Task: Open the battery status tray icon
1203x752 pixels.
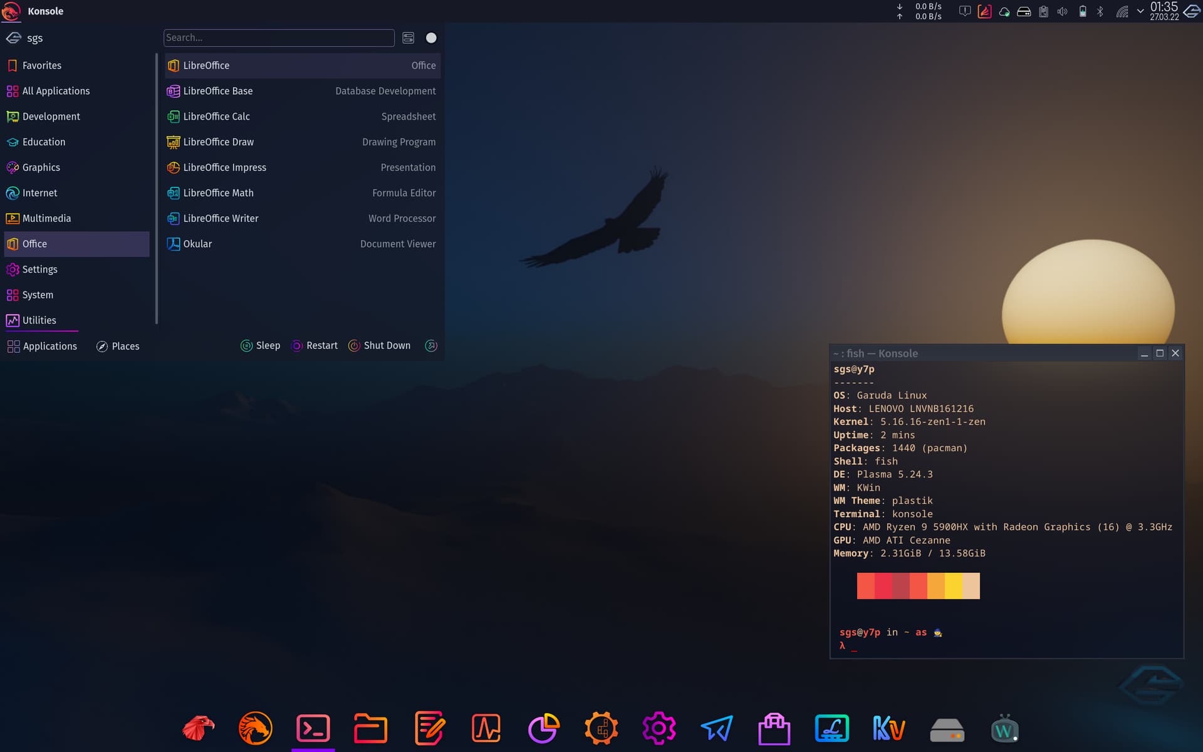Action: 1083,11
